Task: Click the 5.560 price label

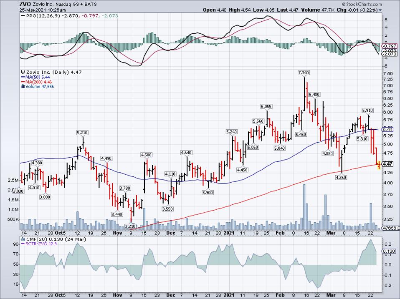Action: coord(258,121)
